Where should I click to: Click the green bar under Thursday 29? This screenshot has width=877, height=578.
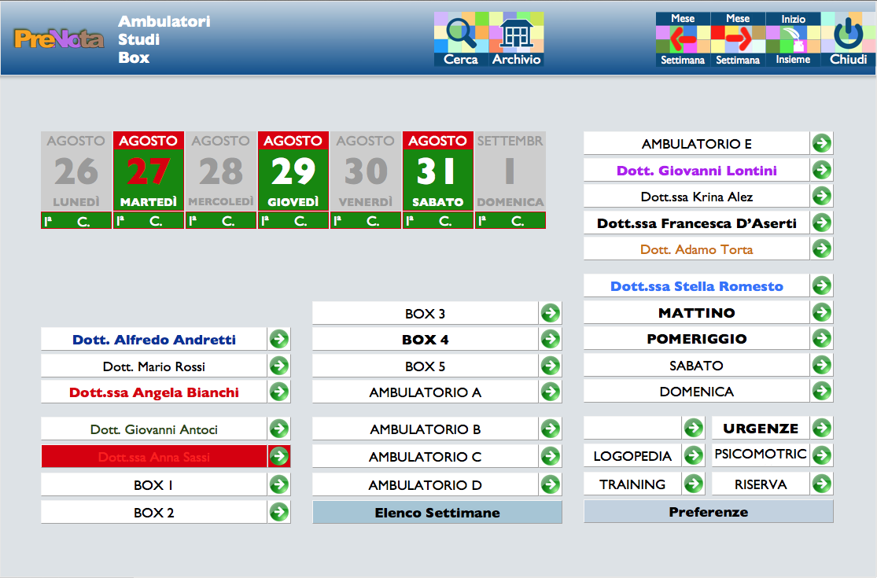click(293, 221)
